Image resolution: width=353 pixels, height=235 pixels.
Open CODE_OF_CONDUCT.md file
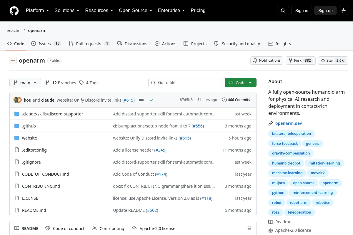[x=46, y=174]
